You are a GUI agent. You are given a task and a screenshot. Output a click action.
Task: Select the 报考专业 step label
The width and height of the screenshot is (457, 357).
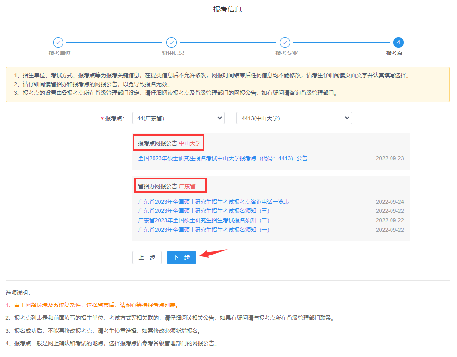tap(286, 53)
